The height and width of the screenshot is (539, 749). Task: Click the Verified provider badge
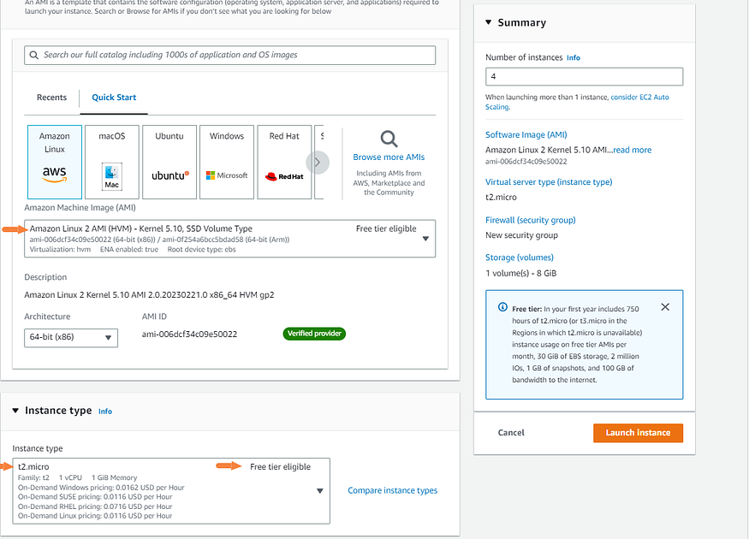tap(314, 334)
